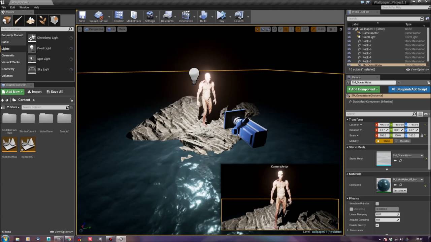Open the Filters dropdown in Content Browser

(13, 107)
